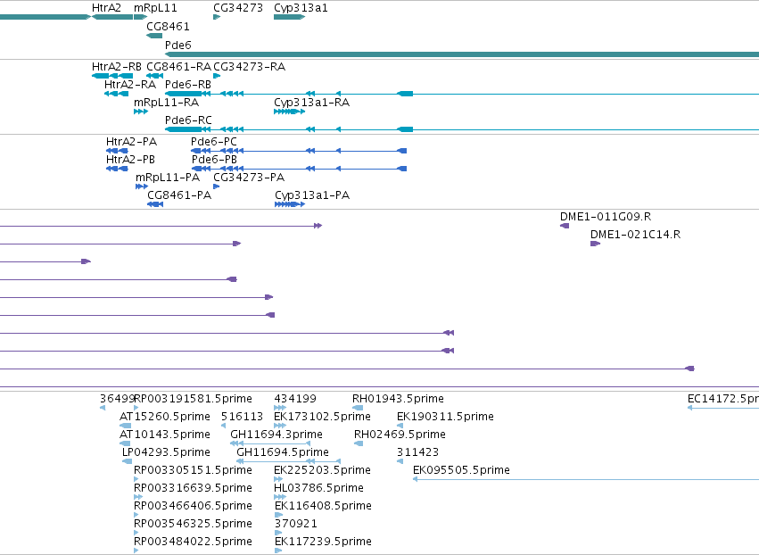Click the EK116408.5prime label

(324, 506)
